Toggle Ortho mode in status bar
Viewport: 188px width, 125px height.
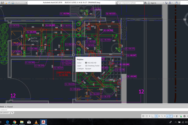152,116
